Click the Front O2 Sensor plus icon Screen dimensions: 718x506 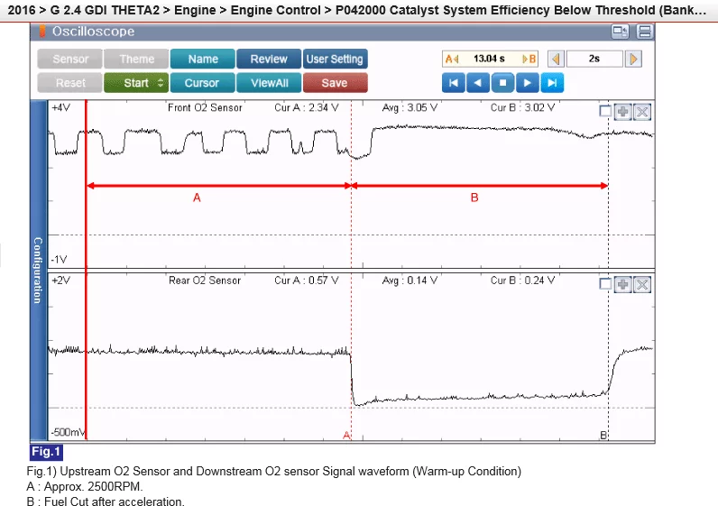click(x=622, y=112)
